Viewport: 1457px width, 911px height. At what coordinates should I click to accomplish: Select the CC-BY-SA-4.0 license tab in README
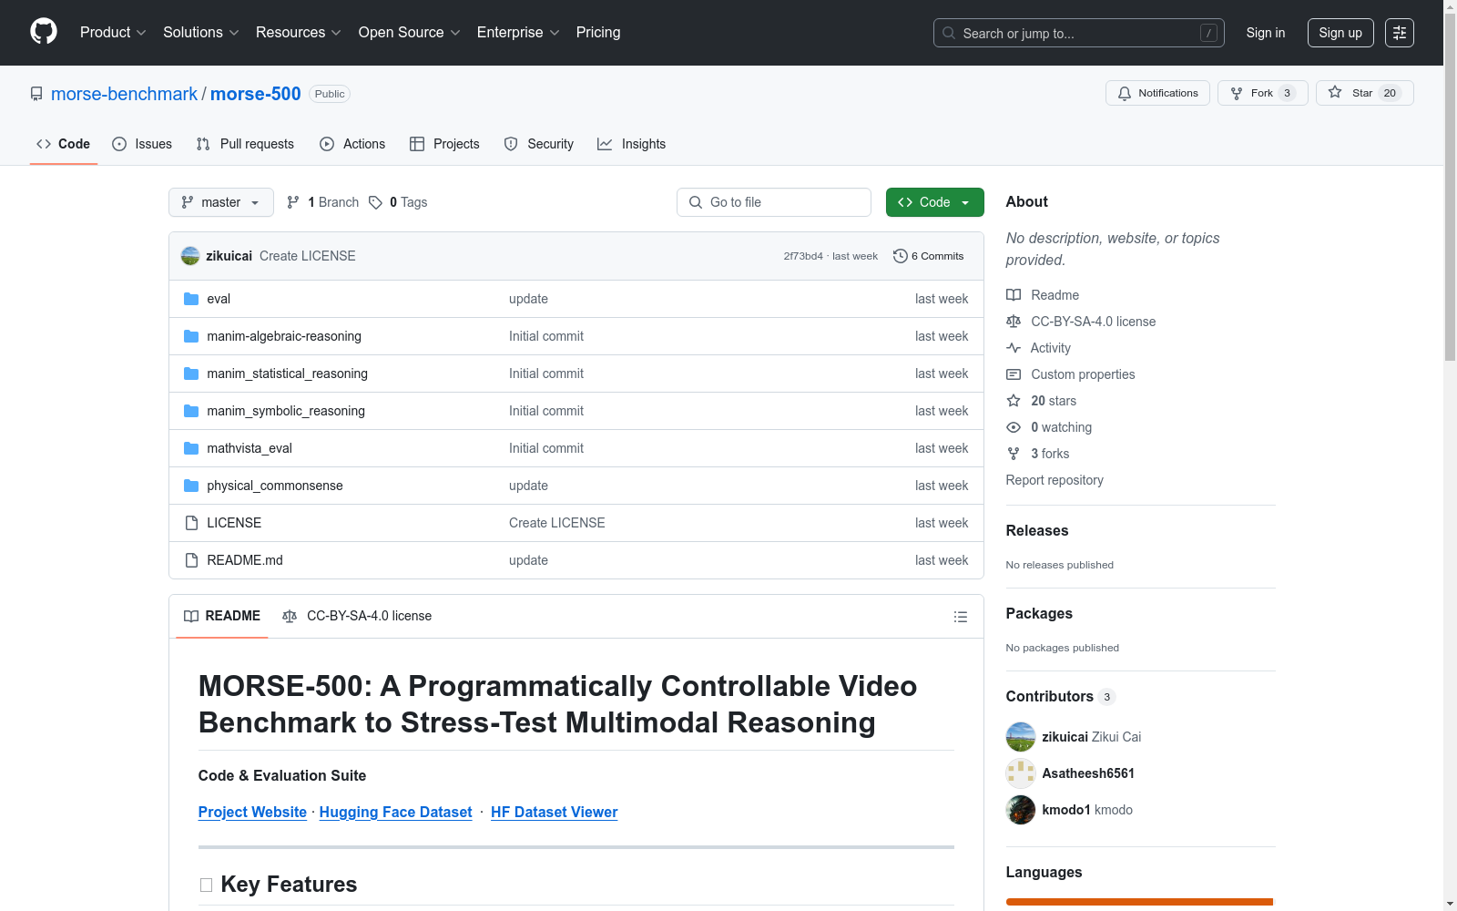pyautogui.click(x=357, y=616)
